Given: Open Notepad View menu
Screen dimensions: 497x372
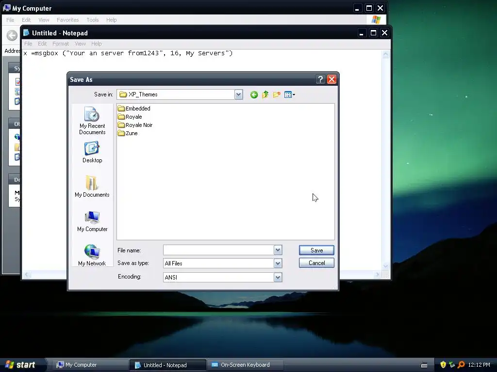Looking at the screenshot, I should coord(80,44).
